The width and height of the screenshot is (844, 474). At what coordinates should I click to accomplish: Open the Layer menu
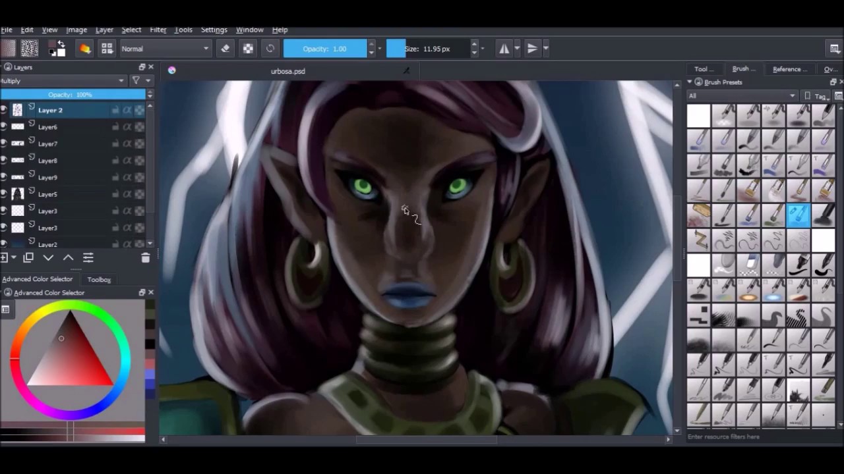pos(104,30)
